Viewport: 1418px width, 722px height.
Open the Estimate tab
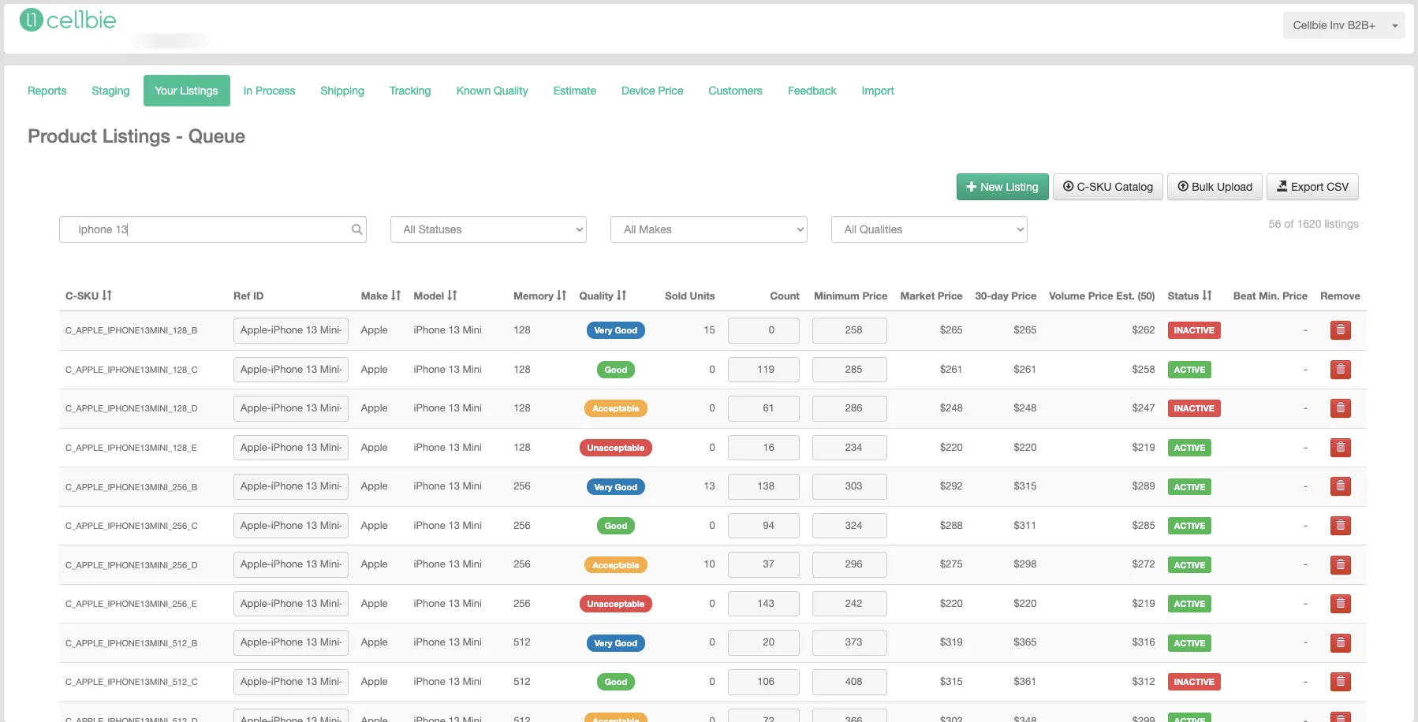tap(575, 91)
